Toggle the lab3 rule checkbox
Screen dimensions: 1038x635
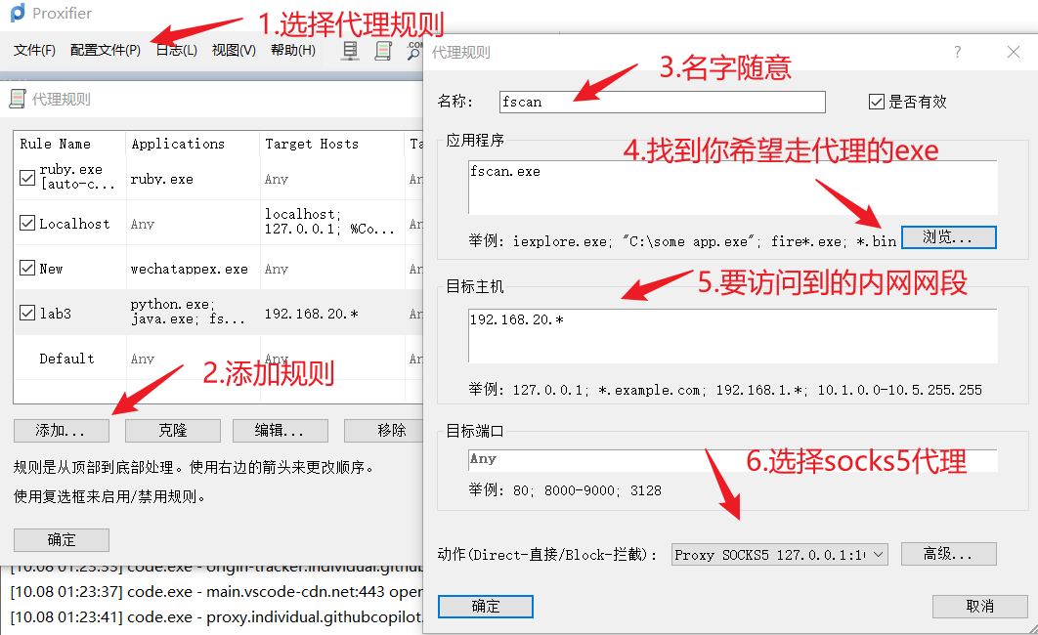click(x=27, y=314)
